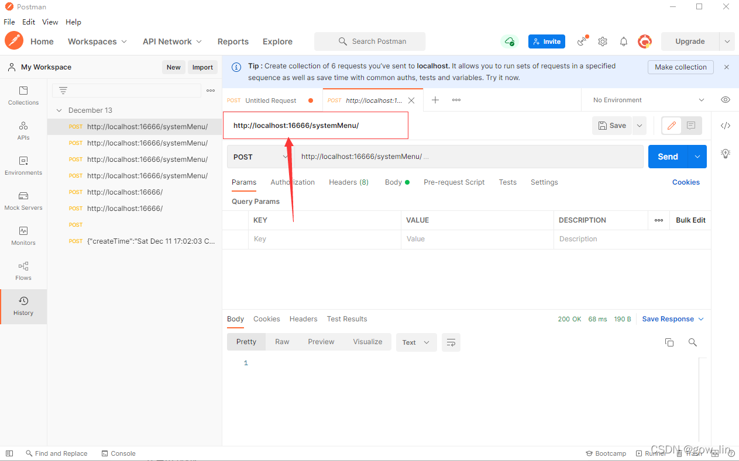Open the Help menu

[73, 22]
